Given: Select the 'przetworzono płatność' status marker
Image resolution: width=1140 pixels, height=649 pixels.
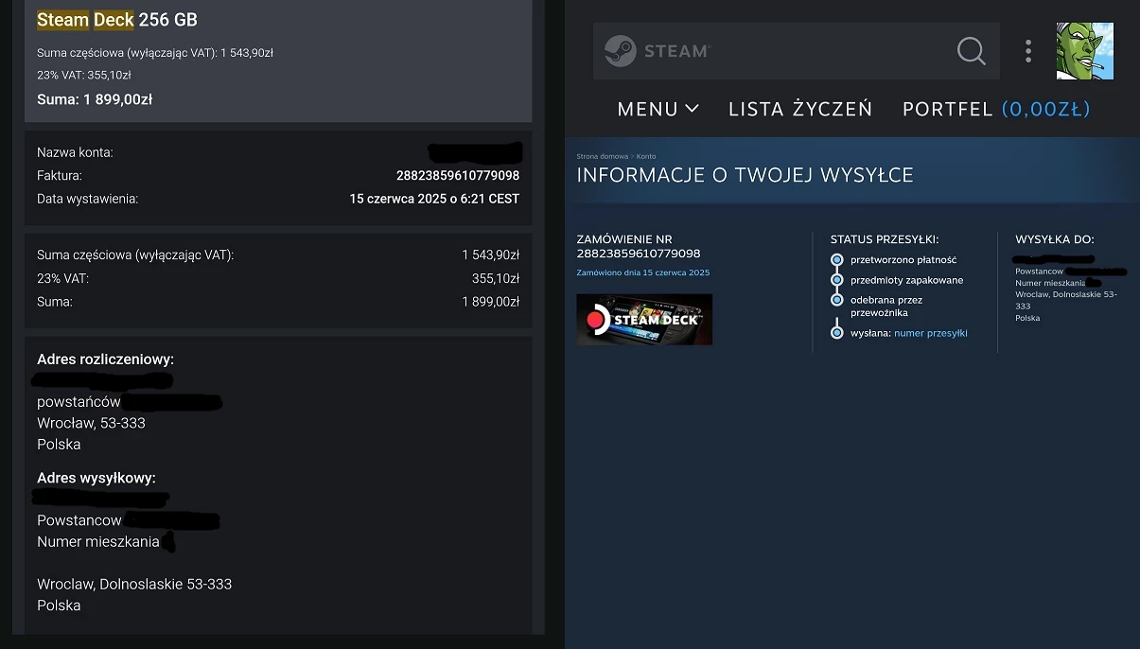Looking at the screenshot, I should (x=837, y=259).
